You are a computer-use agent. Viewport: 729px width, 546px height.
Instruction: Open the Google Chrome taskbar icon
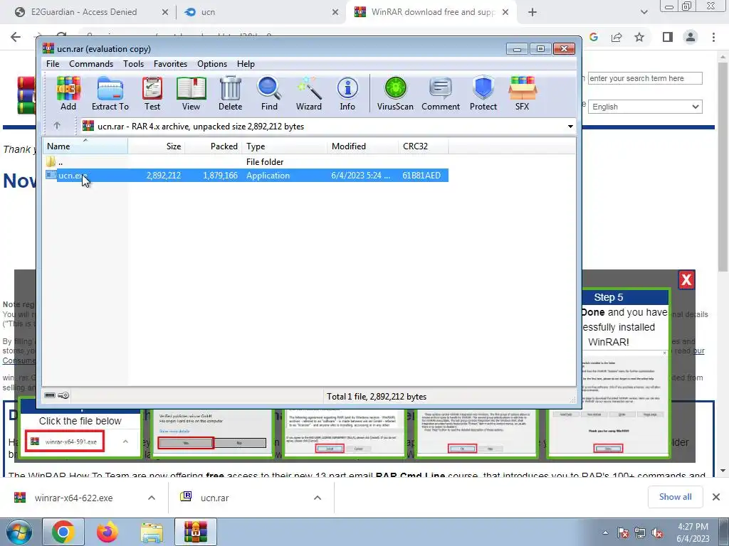(x=63, y=532)
